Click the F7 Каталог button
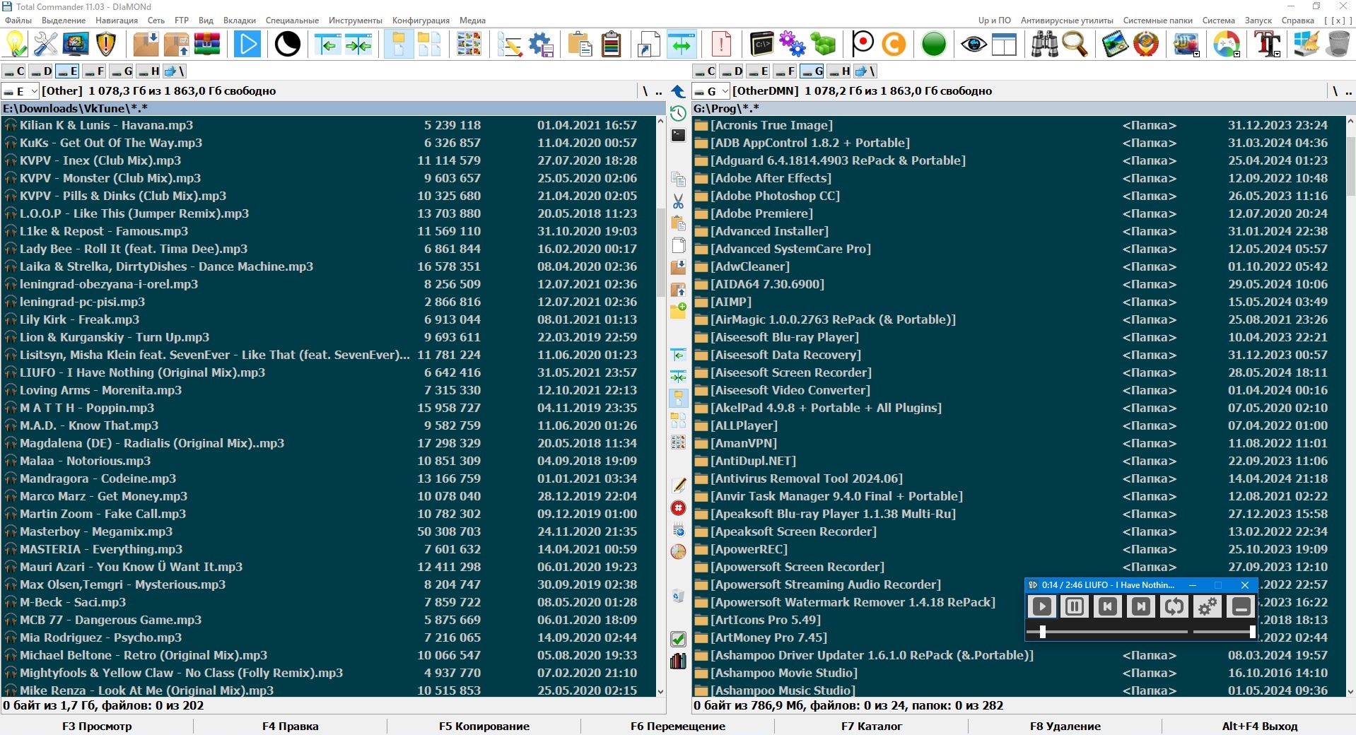 871,726
